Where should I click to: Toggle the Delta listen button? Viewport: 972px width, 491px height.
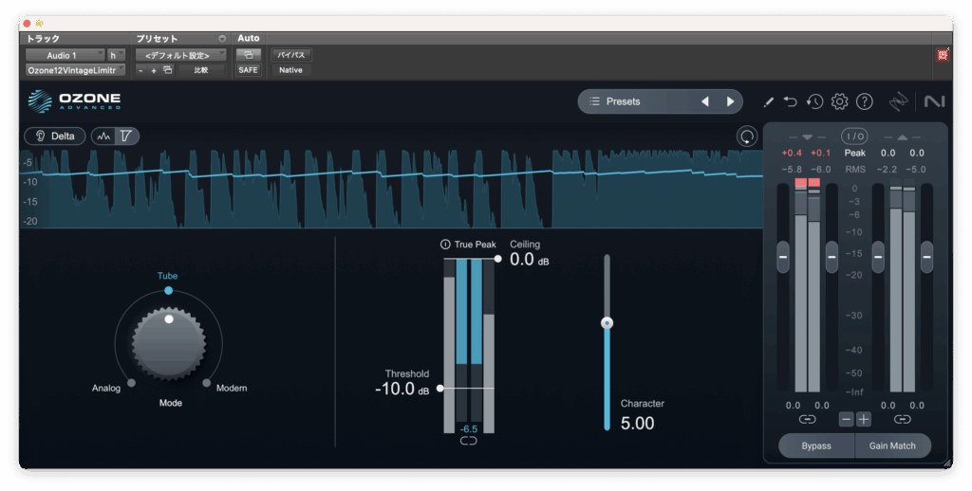(55, 136)
